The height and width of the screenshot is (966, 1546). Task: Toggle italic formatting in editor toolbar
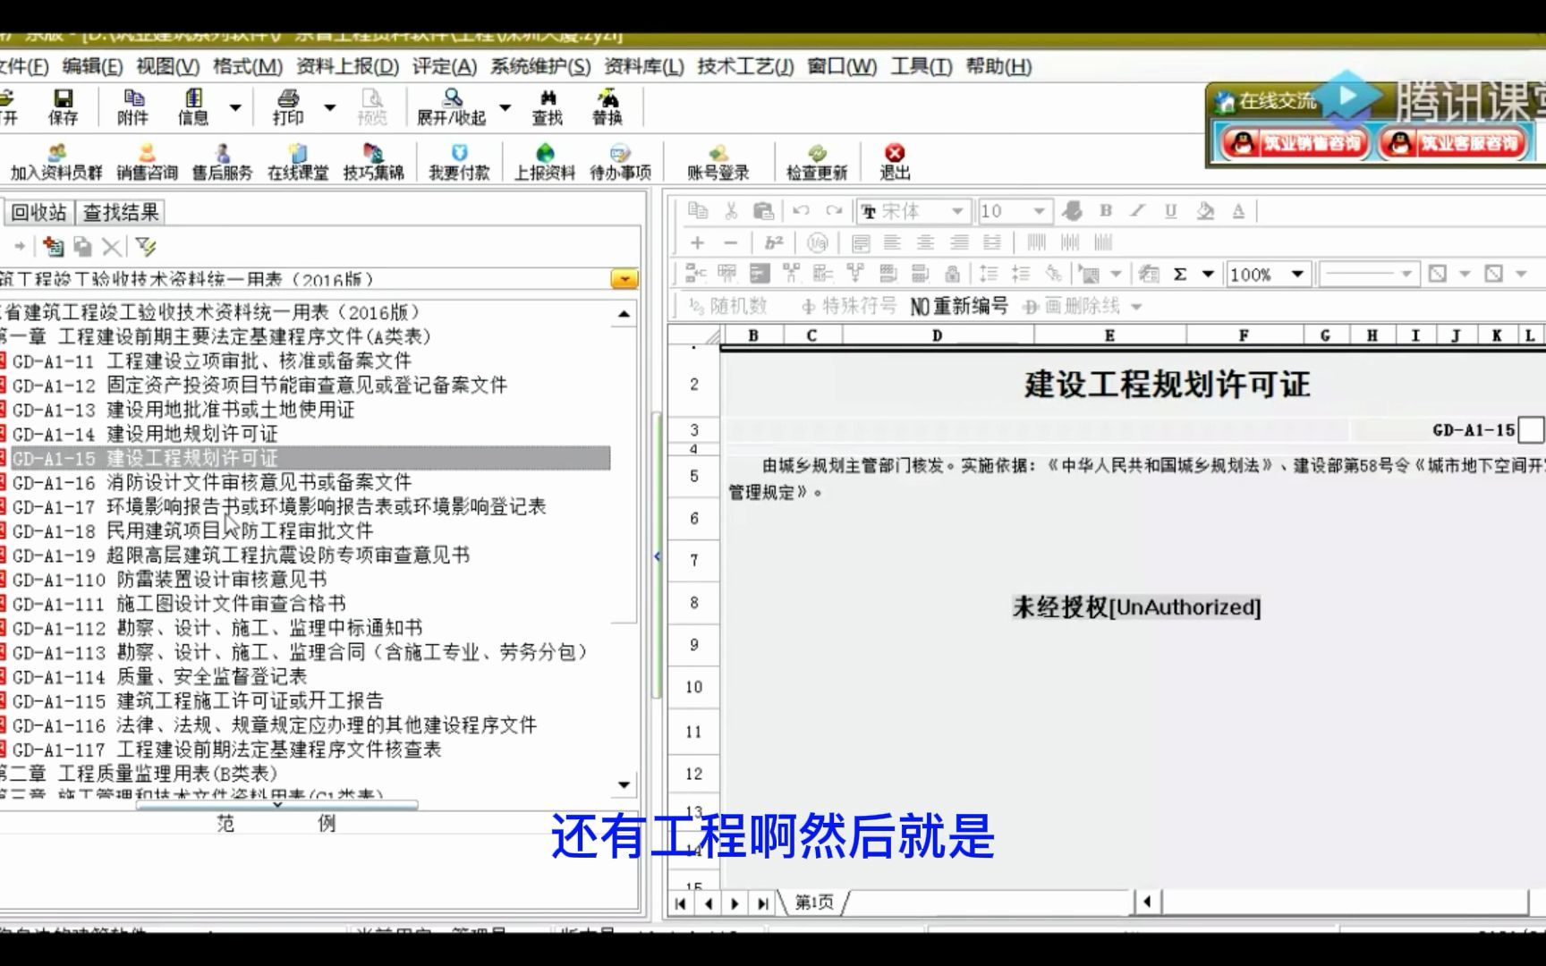coord(1137,211)
